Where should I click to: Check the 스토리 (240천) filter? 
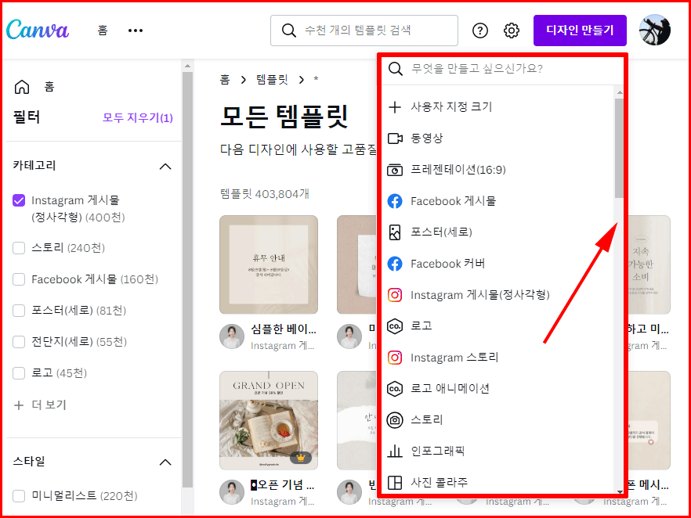coord(19,248)
